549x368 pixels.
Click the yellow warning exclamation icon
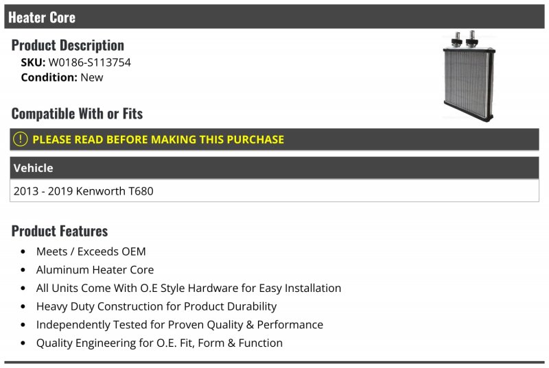click(21, 139)
